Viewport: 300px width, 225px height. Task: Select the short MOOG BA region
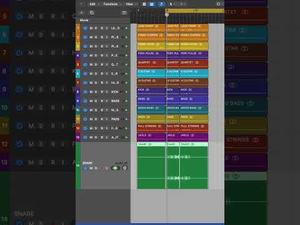coord(172,110)
